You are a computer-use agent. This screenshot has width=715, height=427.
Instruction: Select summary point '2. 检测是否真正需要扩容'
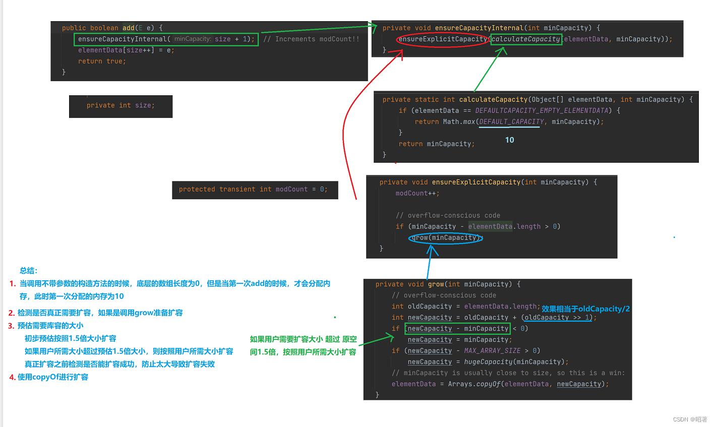pyautogui.click(x=96, y=313)
